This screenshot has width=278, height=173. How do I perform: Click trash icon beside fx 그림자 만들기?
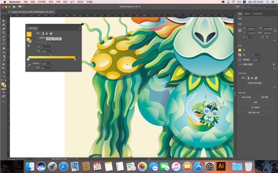[x=274, y=64]
